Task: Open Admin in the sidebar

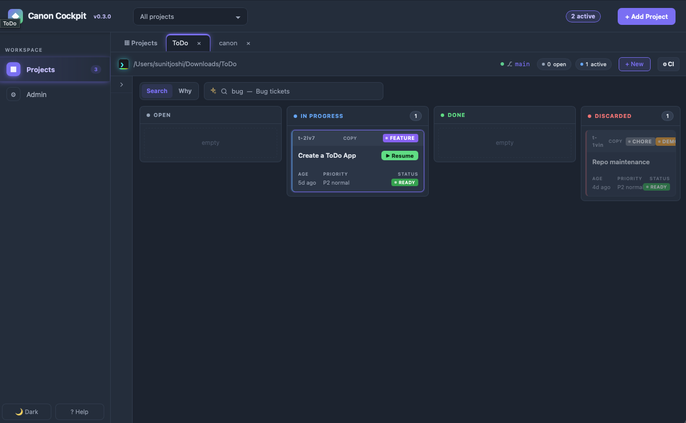Action: tap(55, 95)
